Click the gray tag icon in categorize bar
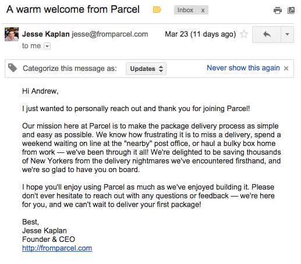Image resolution: width=301 pixels, height=264 pixels. pos(12,68)
